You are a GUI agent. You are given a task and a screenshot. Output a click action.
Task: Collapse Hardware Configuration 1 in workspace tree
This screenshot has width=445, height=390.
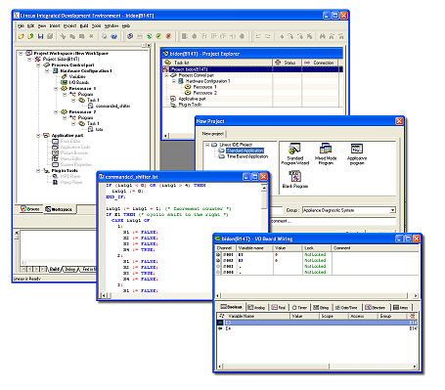click(47, 70)
